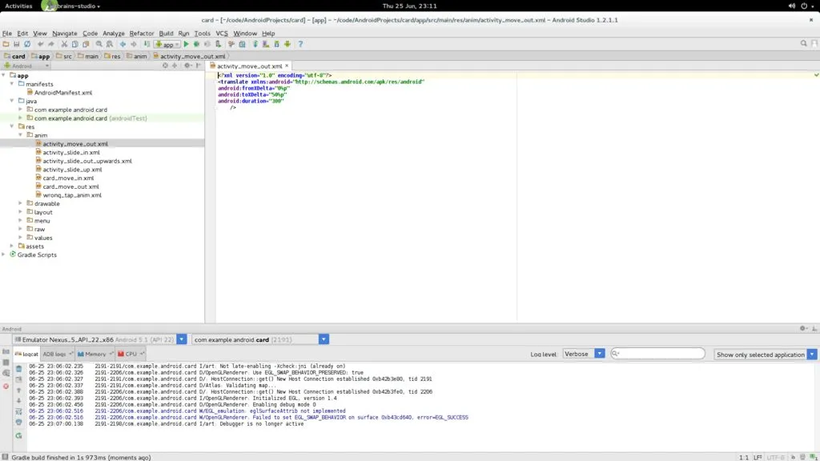Click the logcat search input field
The height and width of the screenshot is (461, 820).
tap(658, 354)
